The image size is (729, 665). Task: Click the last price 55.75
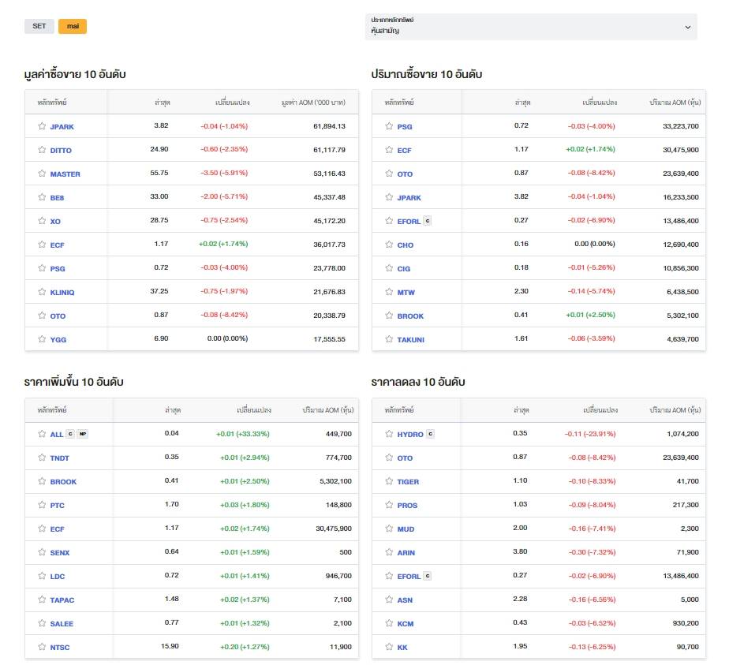click(159, 173)
